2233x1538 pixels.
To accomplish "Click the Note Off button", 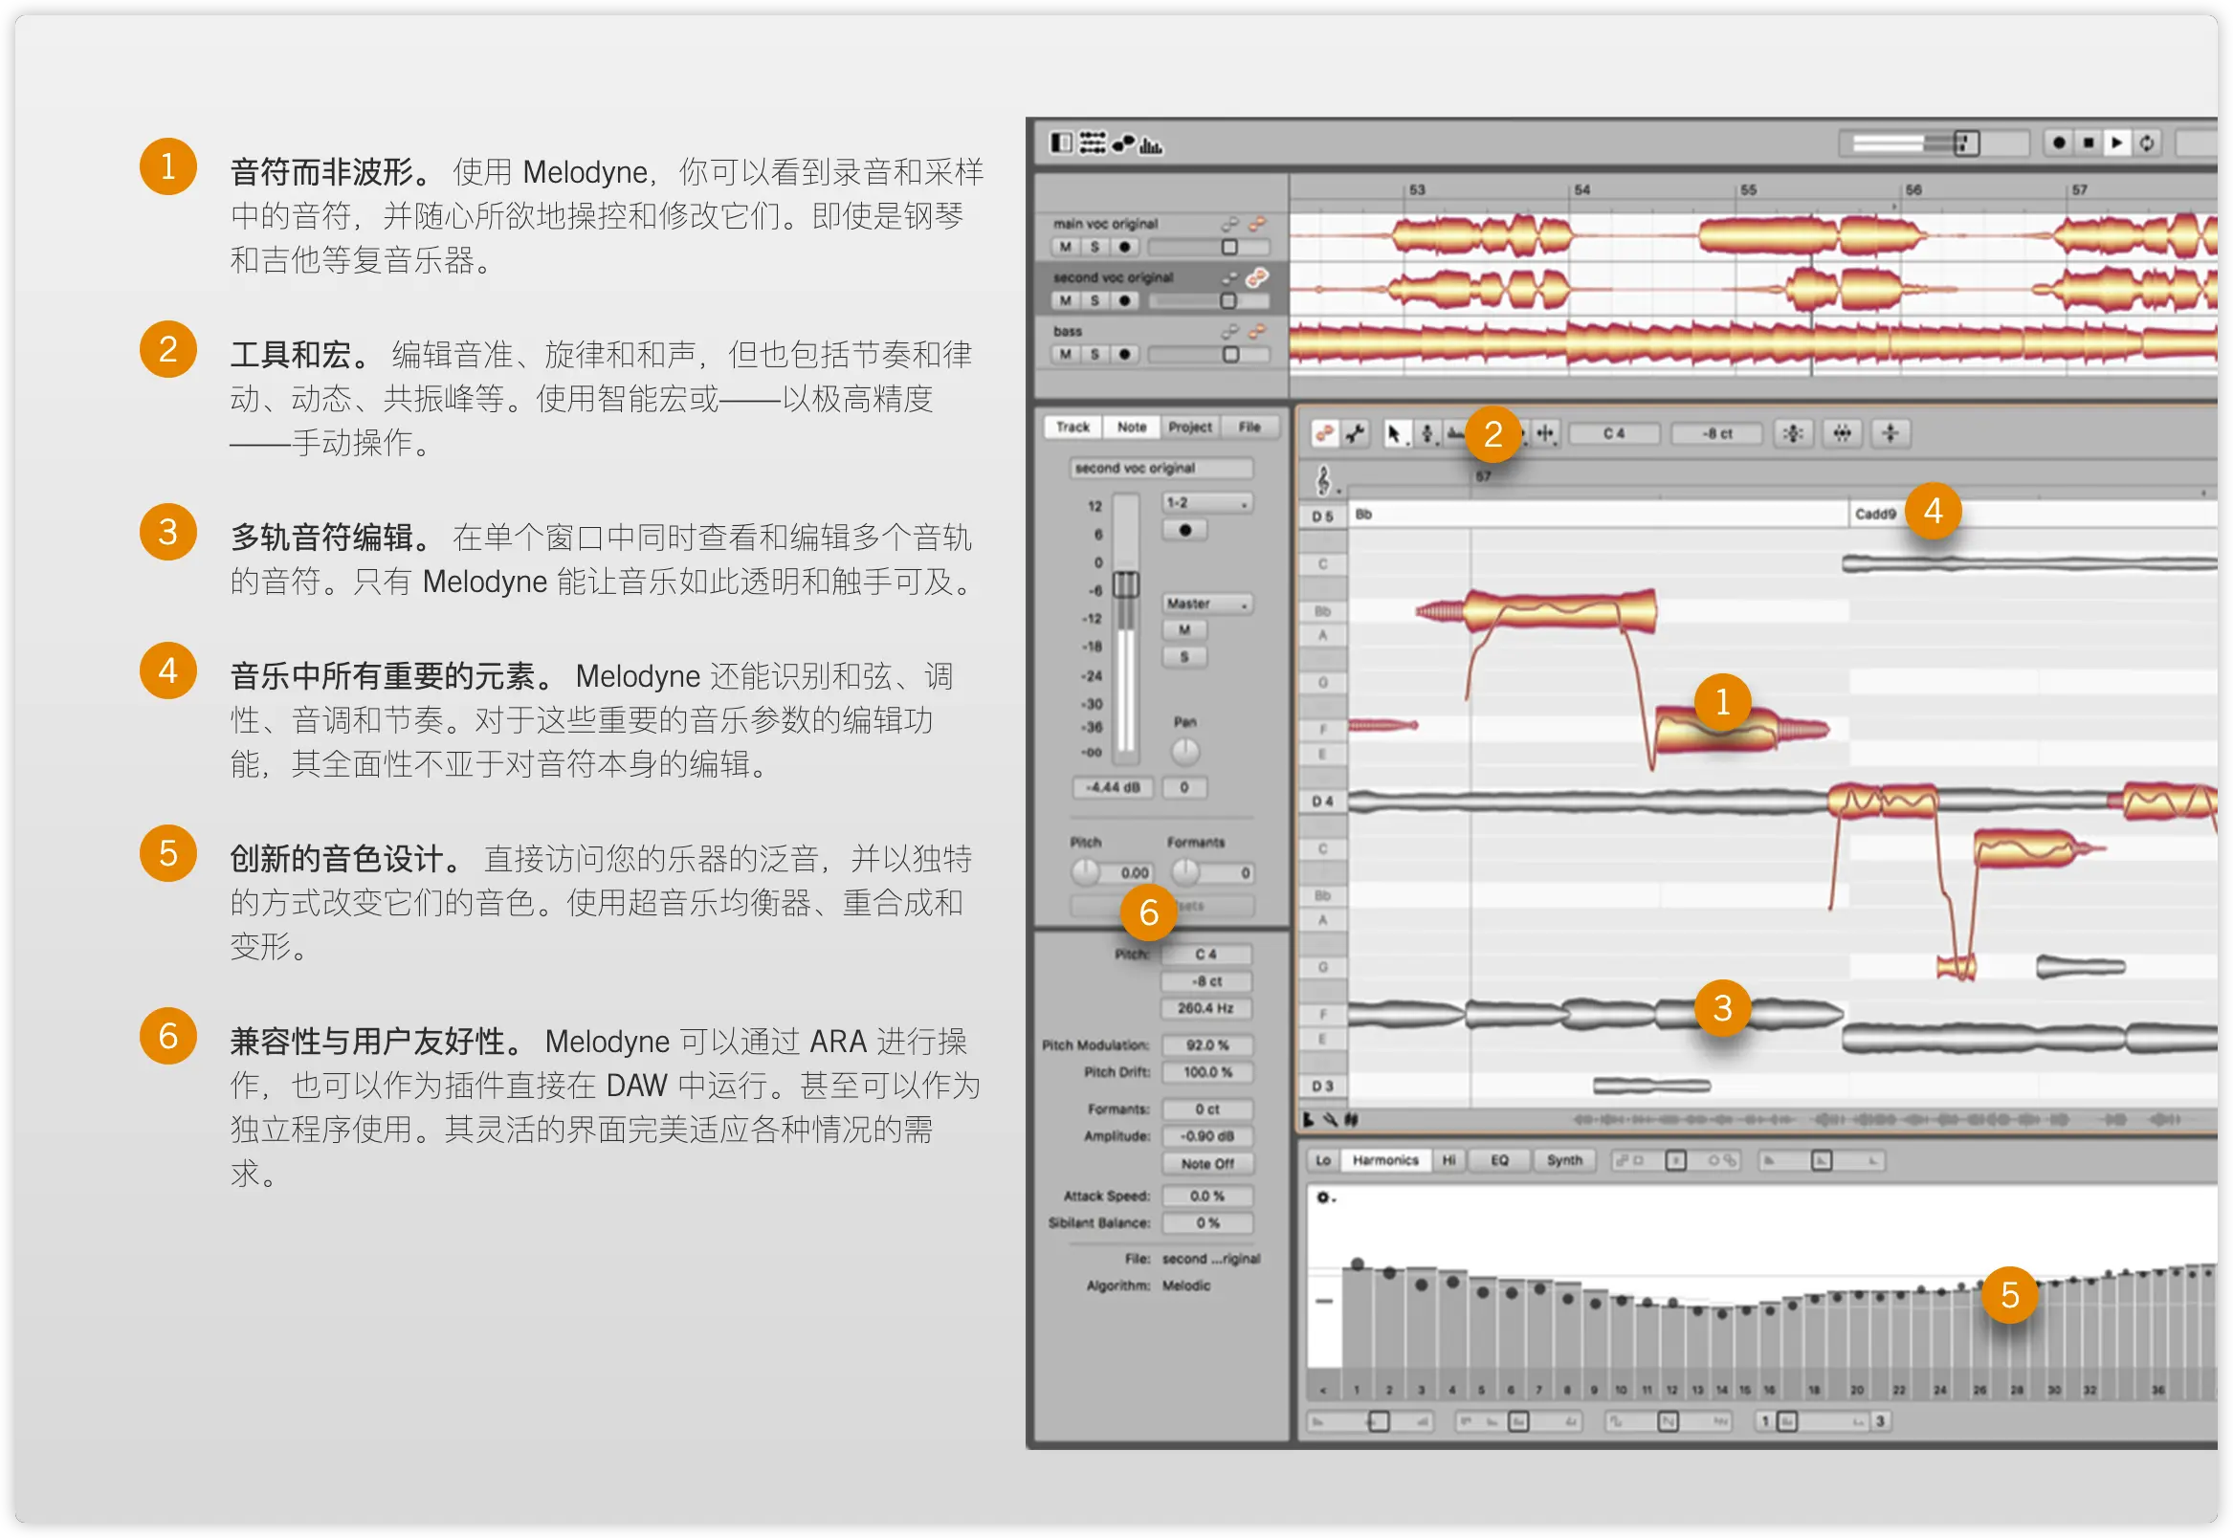I will 1206,1163.
